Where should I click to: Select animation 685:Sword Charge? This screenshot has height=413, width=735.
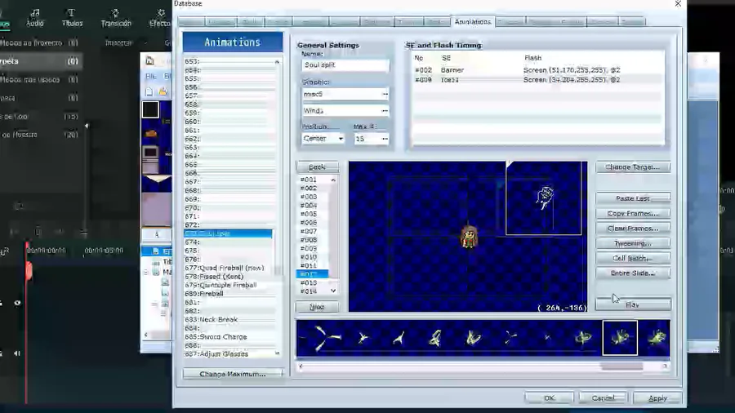pos(228,336)
